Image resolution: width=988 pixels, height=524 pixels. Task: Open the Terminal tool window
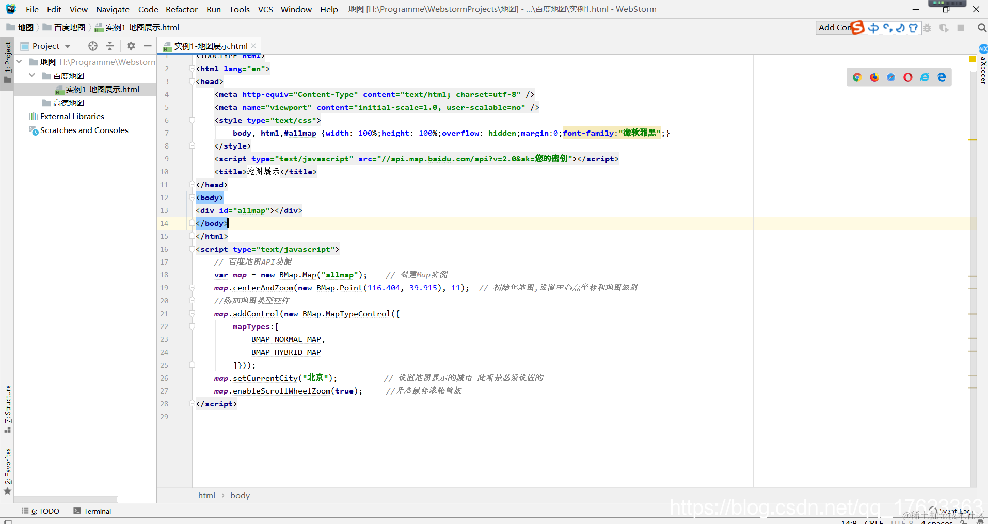point(92,511)
